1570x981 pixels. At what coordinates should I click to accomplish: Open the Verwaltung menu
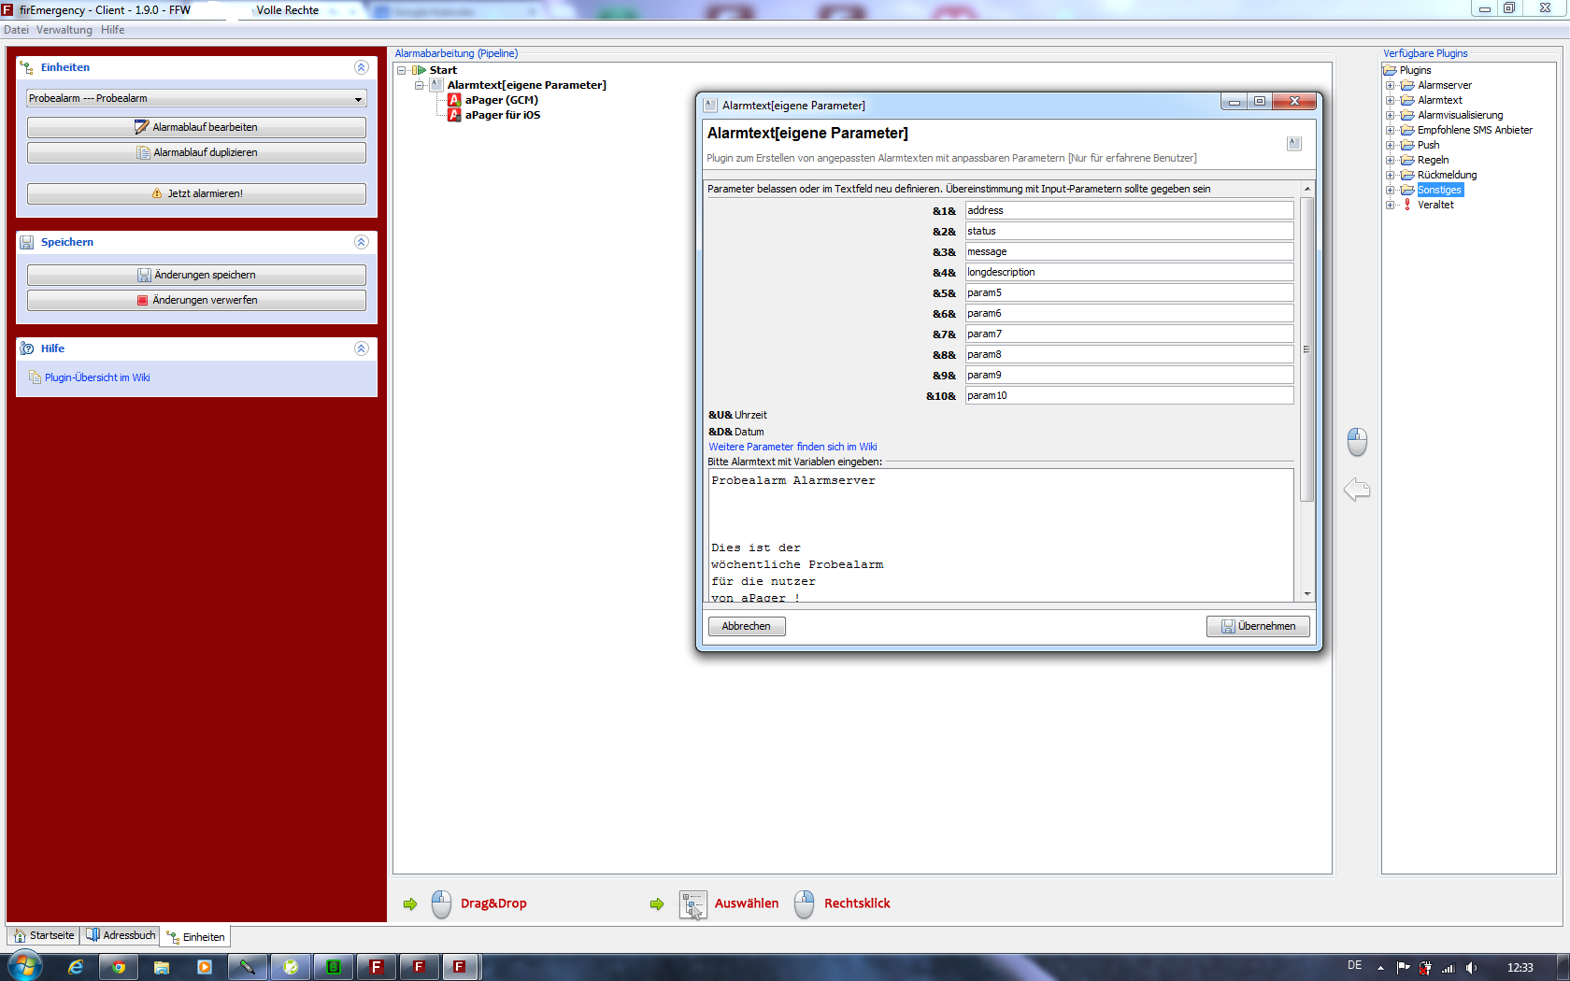(64, 30)
